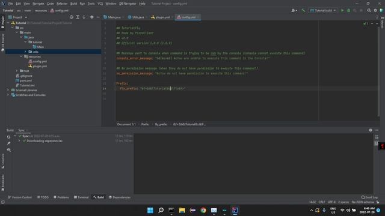The width and height of the screenshot is (385, 216).
Task: Click Expand All in Project panel
Action: (x=78, y=17)
